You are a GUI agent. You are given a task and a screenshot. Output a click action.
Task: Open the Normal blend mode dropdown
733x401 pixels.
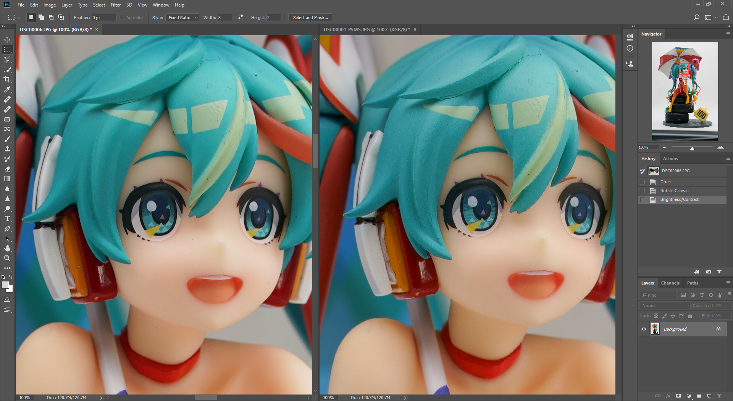[665, 306]
